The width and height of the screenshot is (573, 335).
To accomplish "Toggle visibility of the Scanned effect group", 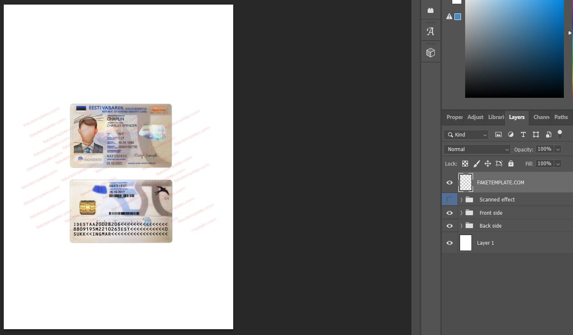I will [449, 199].
